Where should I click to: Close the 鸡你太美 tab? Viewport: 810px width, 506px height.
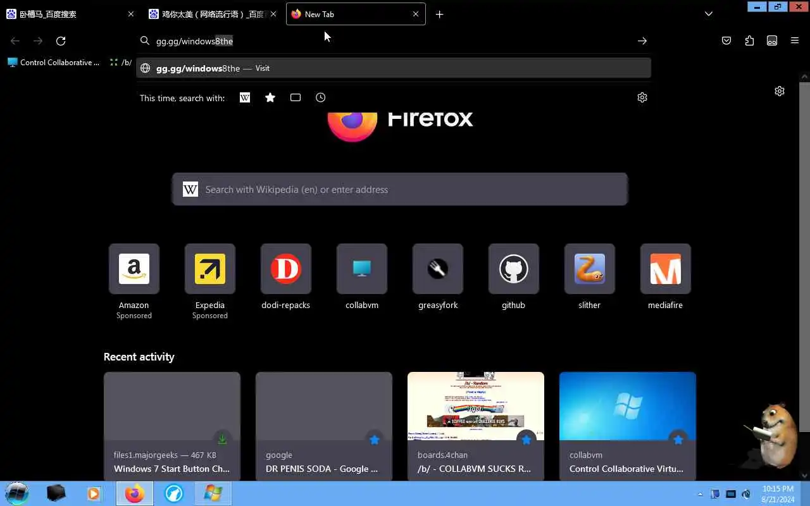[273, 14]
